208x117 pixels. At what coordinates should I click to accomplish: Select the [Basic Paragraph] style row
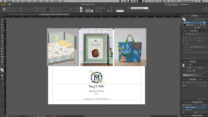click(x=194, y=107)
